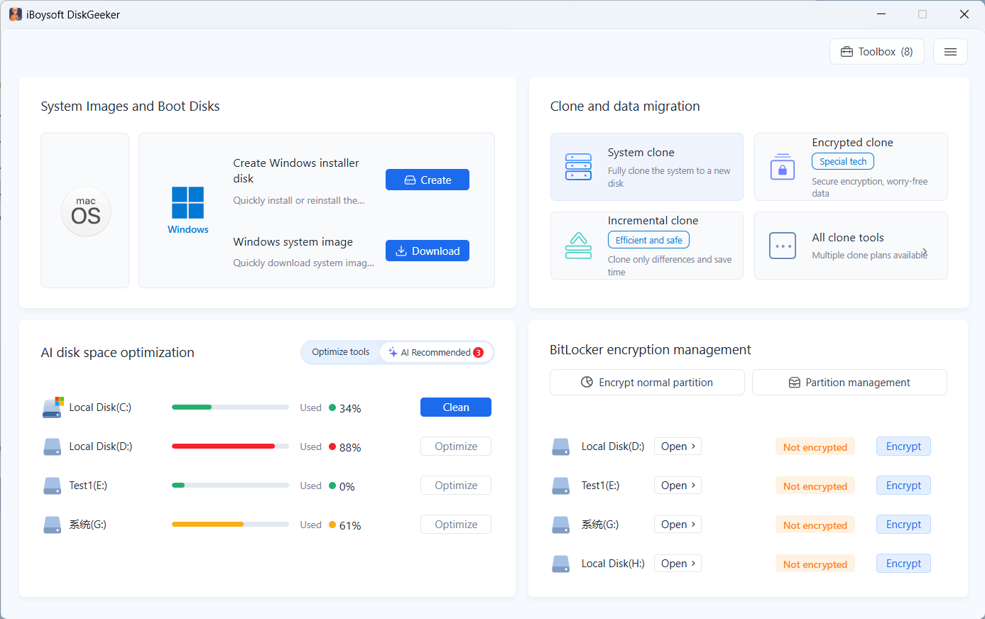Click the AI Recommended sparkle icon
The image size is (985, 619).
coord(393,352)
